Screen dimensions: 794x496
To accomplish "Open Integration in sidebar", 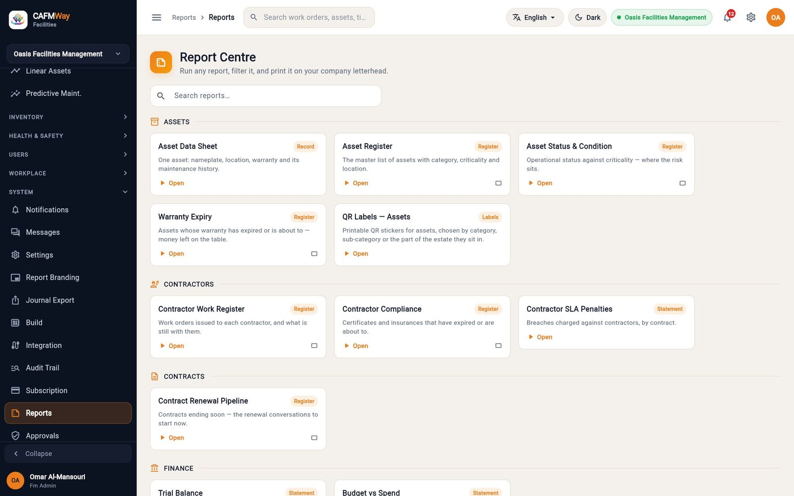I will 68,345.
